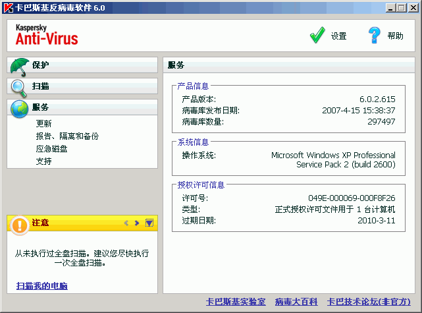Open 支持 item under services
Image resolution: width=422 pixels, height=313 pixels.
coord(43,161)
